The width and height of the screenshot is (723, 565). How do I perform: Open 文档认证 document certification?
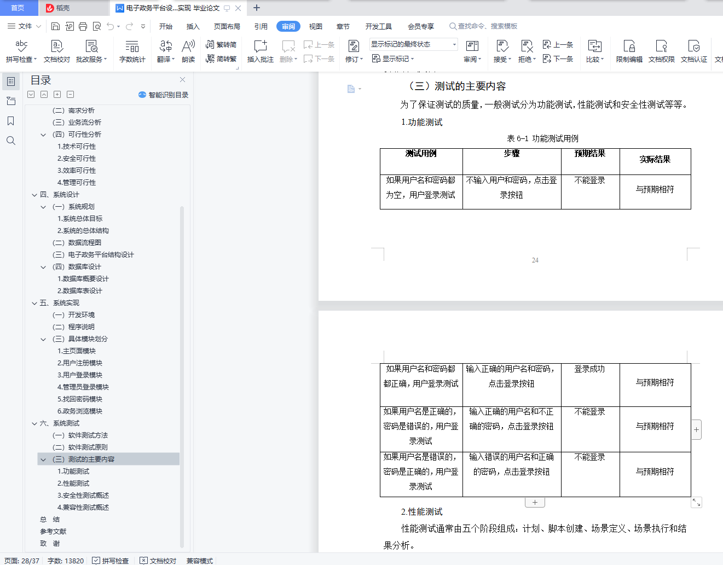click(x=694, y=51)
